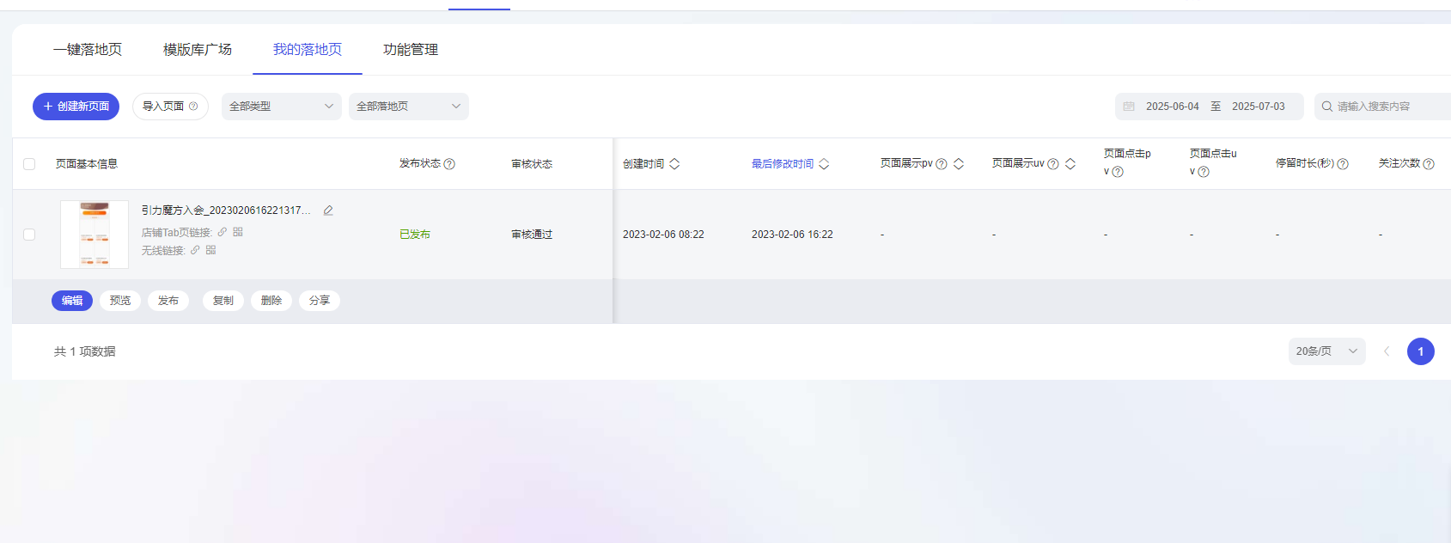
Task: Open the 全部落地页 dropdown
Action: [408, 107]
